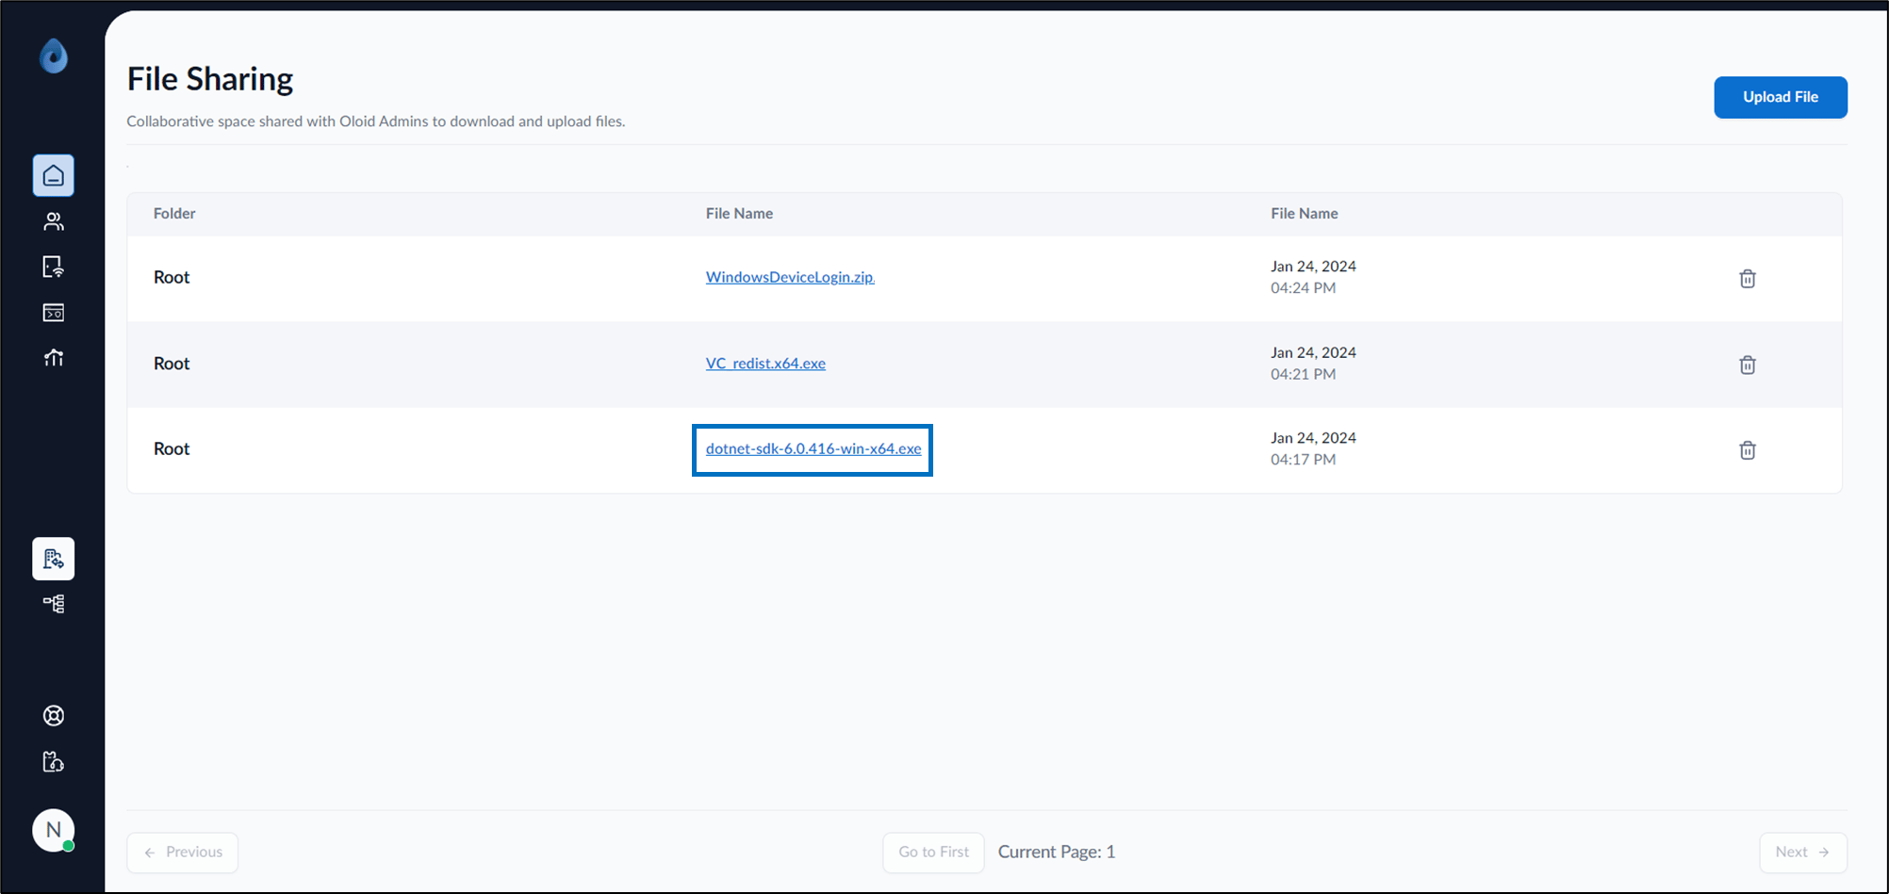The width and height of the screenshot is (1889, 894).
Task: Open the analytics chart sidebar icon
Action: pos(54,358)
